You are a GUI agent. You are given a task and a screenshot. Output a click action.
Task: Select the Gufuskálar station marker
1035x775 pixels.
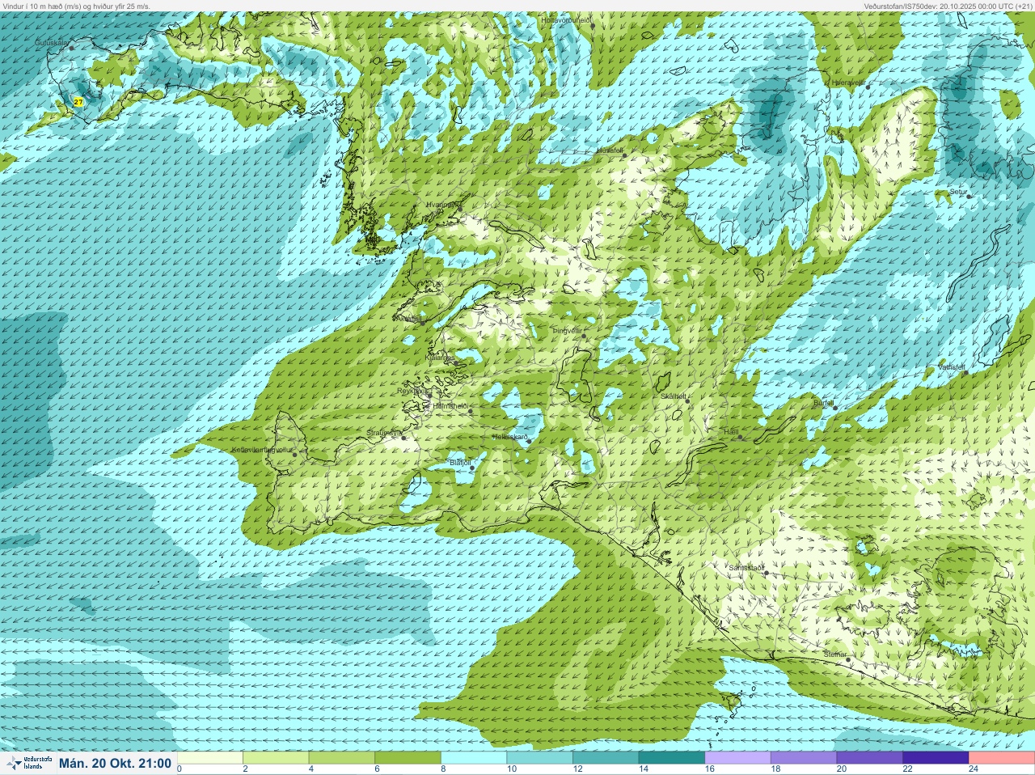pos(71,48)
